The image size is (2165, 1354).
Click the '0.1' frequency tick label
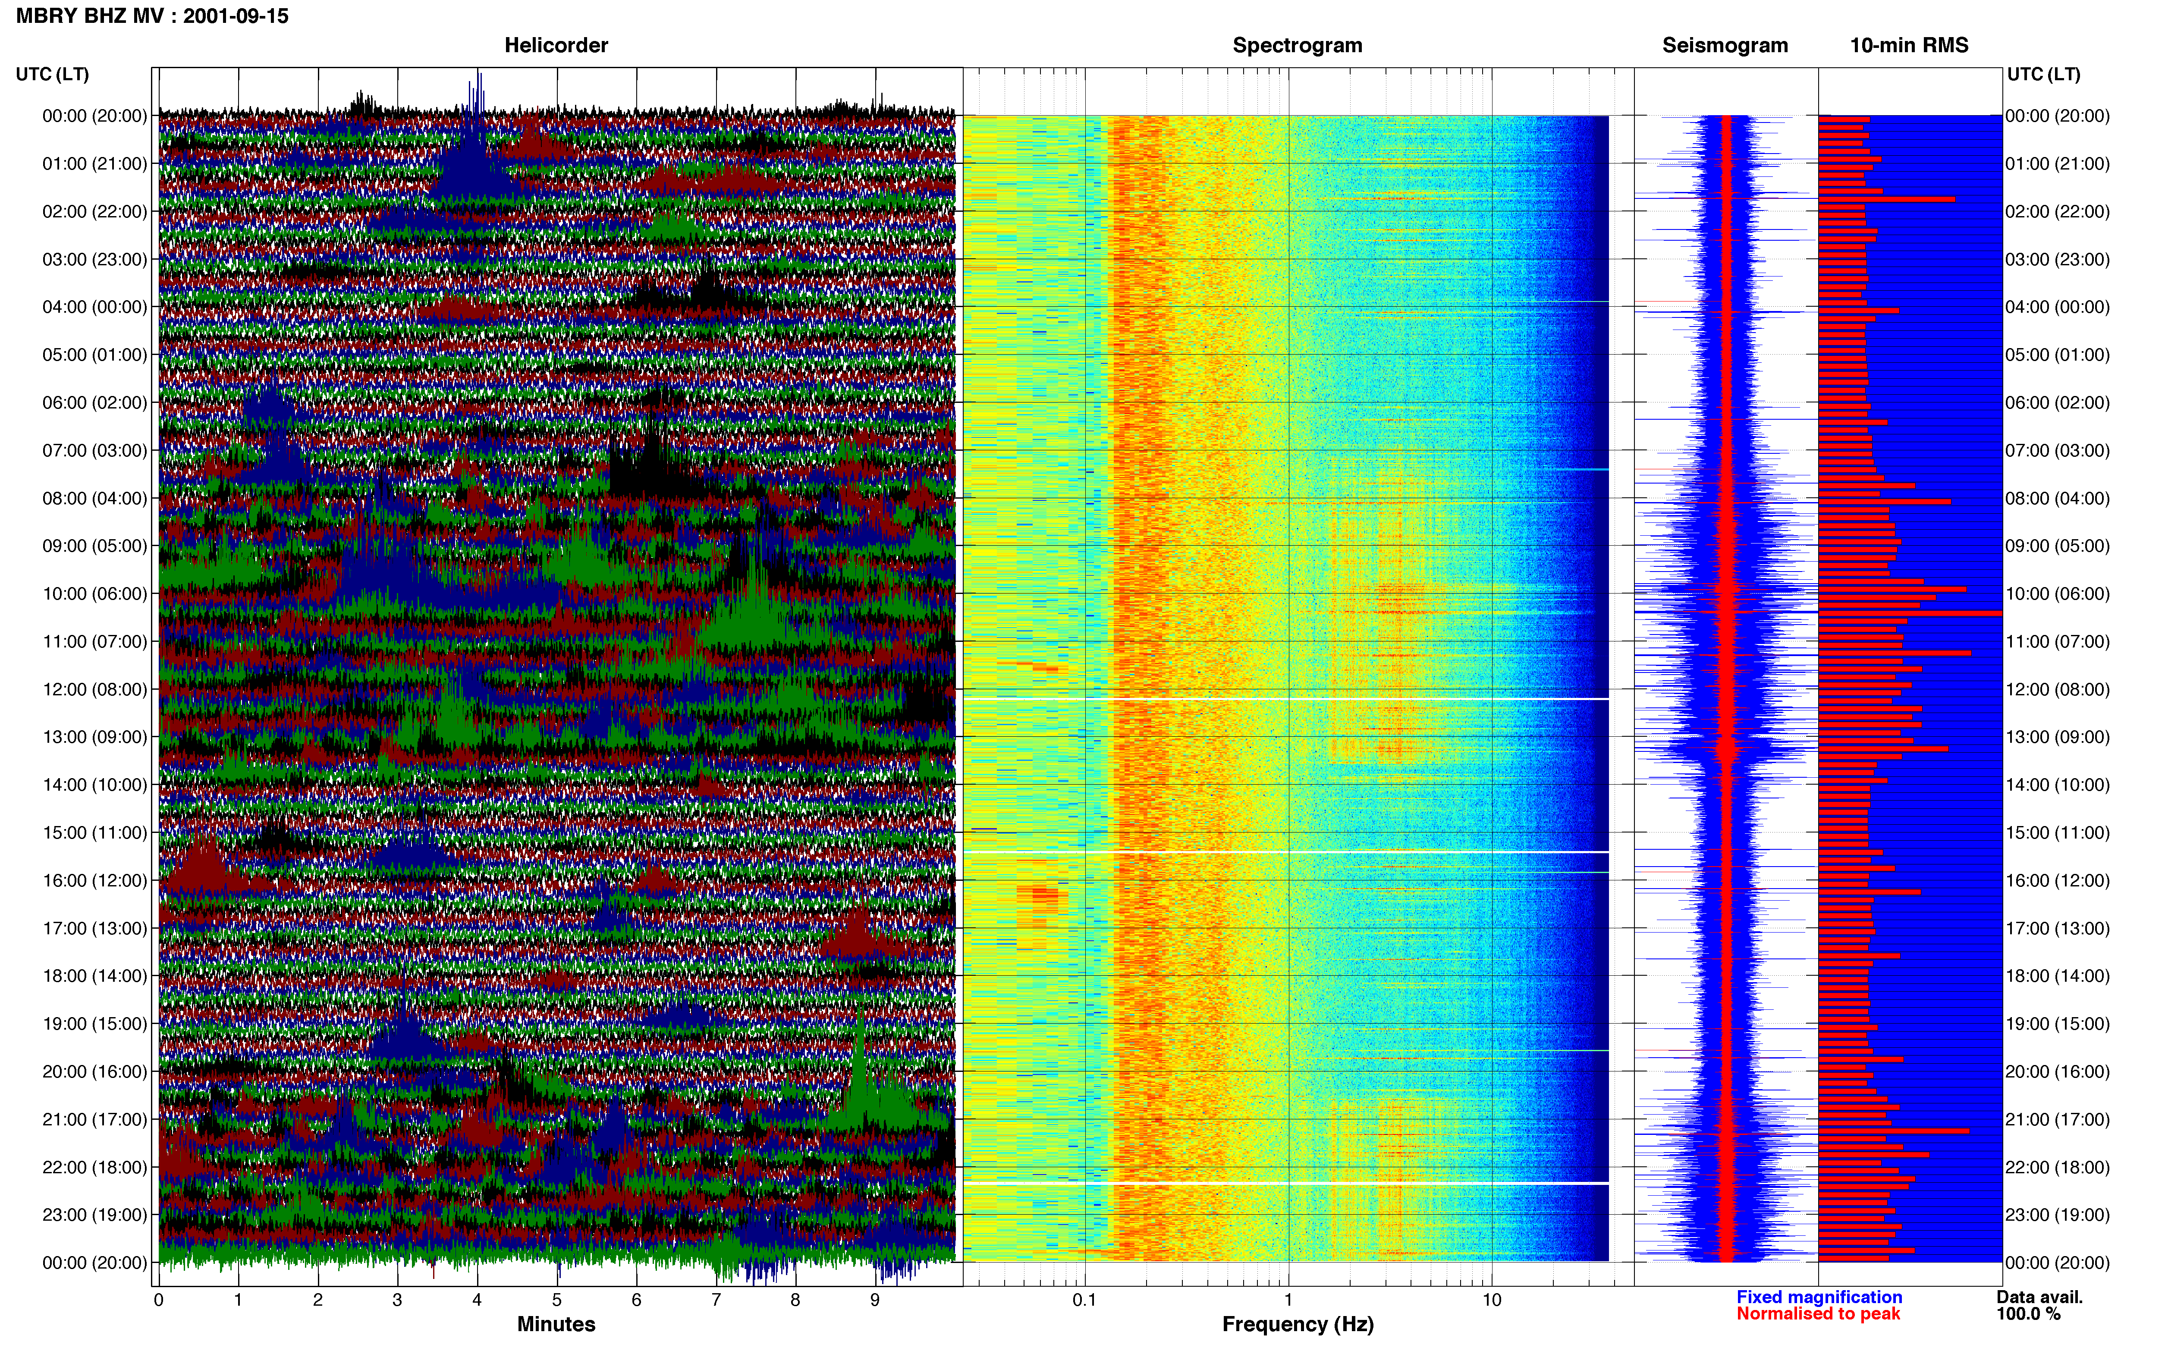click(1084, 1299)
